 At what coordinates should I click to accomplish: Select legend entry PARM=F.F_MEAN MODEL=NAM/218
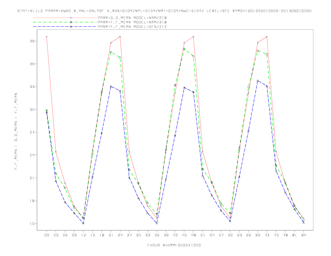[x=132, y=22]
